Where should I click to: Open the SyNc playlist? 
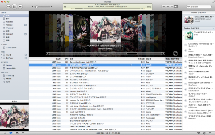pyautogui.click(x=14, y=82)
